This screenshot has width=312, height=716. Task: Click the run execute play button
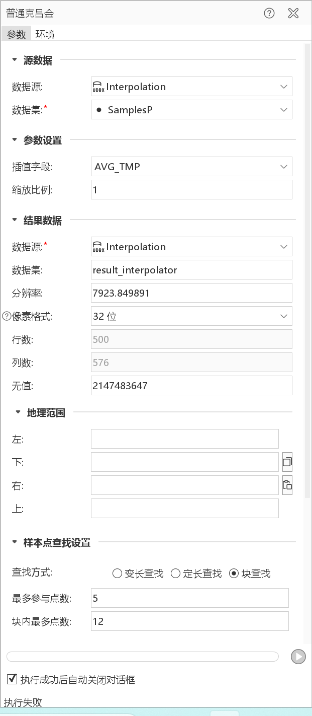[298, 657]
